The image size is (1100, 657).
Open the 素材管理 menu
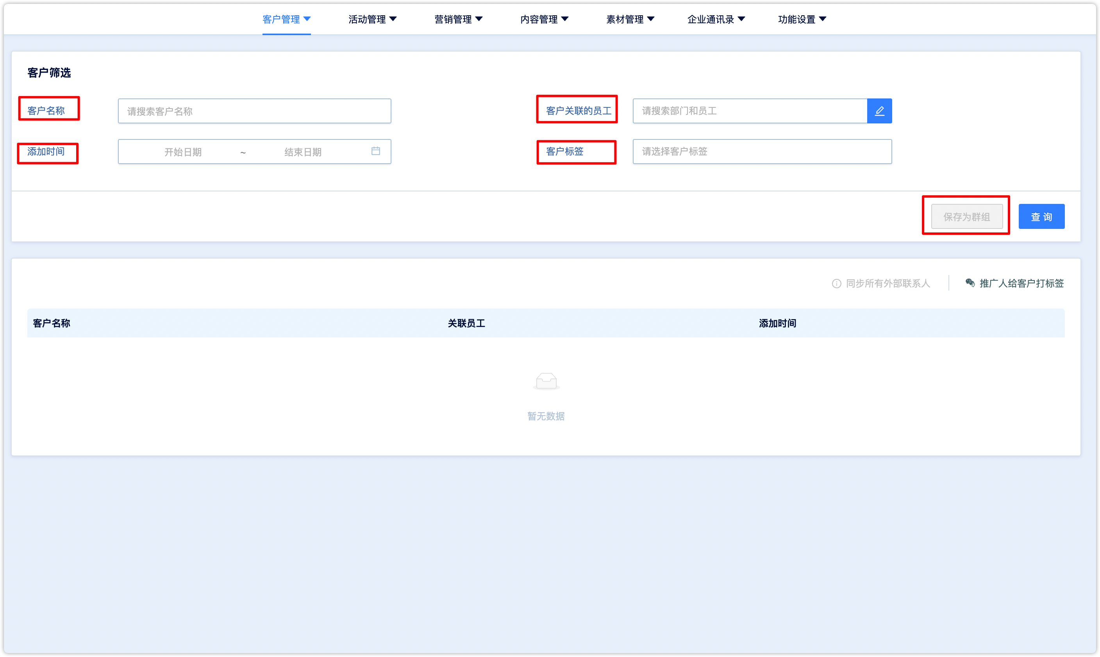point(630,19)
